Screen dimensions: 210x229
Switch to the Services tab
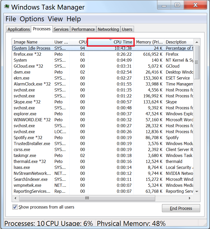61,29
